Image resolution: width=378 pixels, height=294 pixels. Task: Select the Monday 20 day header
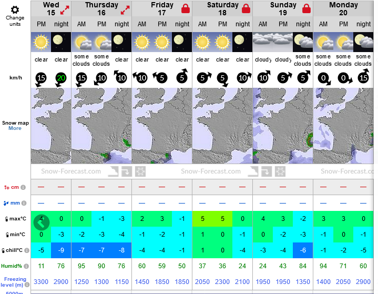(x=343, y=9)
